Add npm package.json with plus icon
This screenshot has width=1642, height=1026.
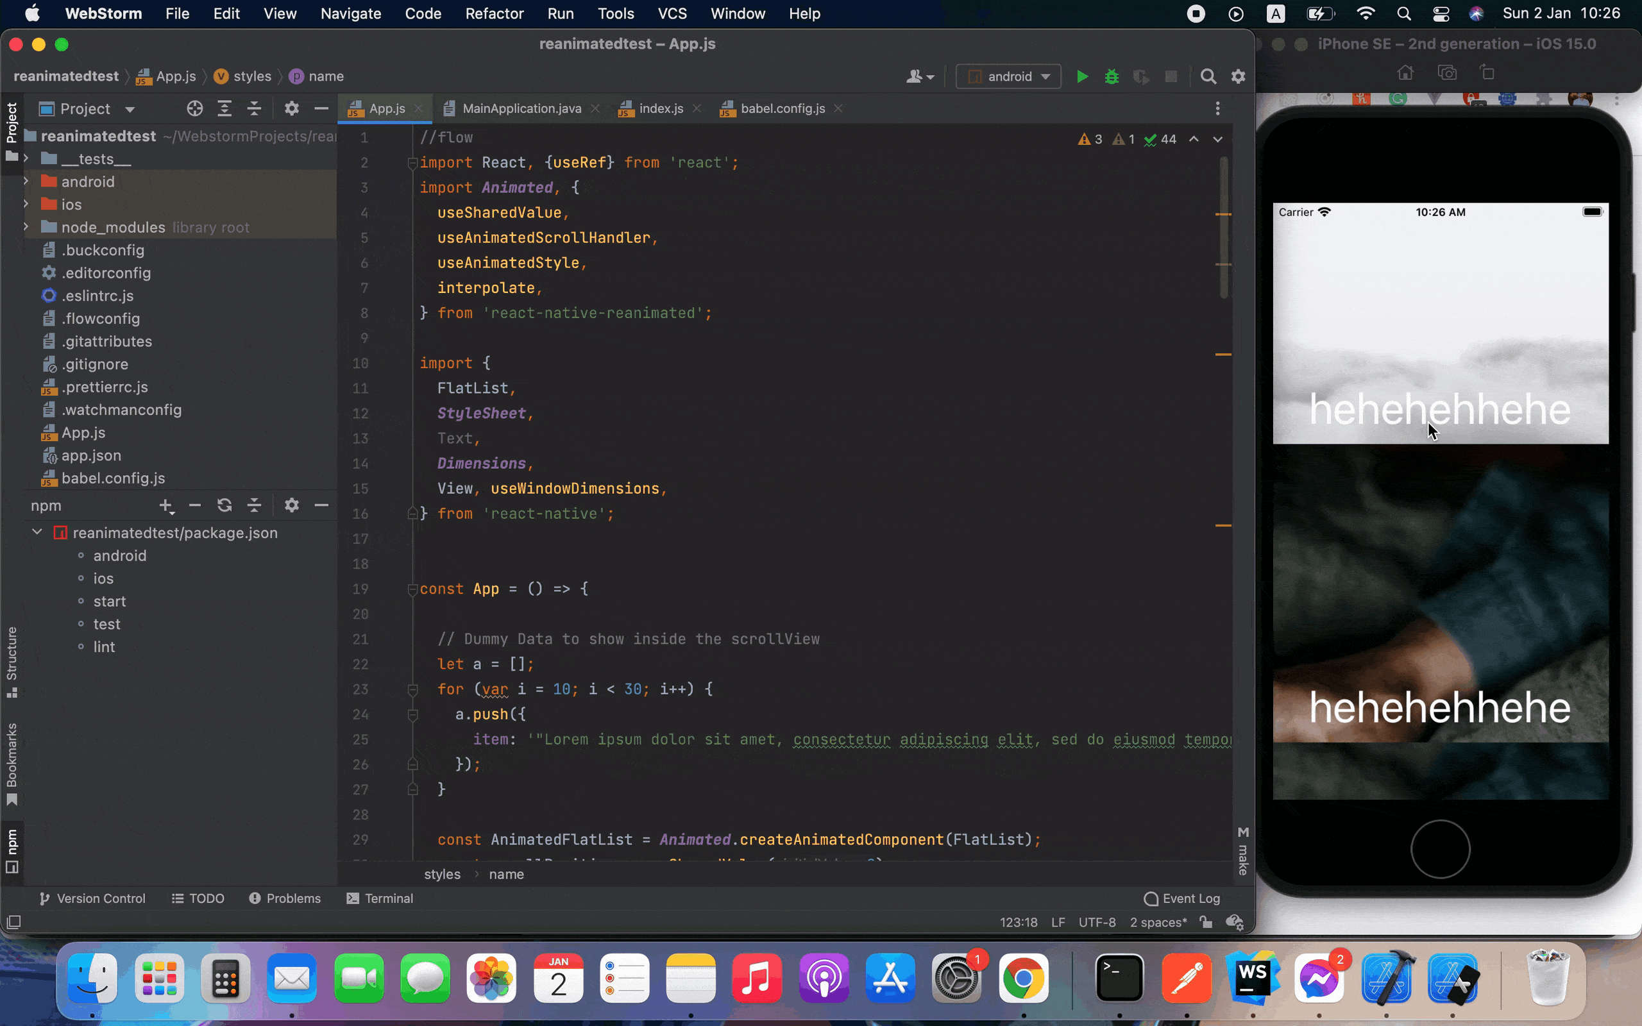(165, 505)
